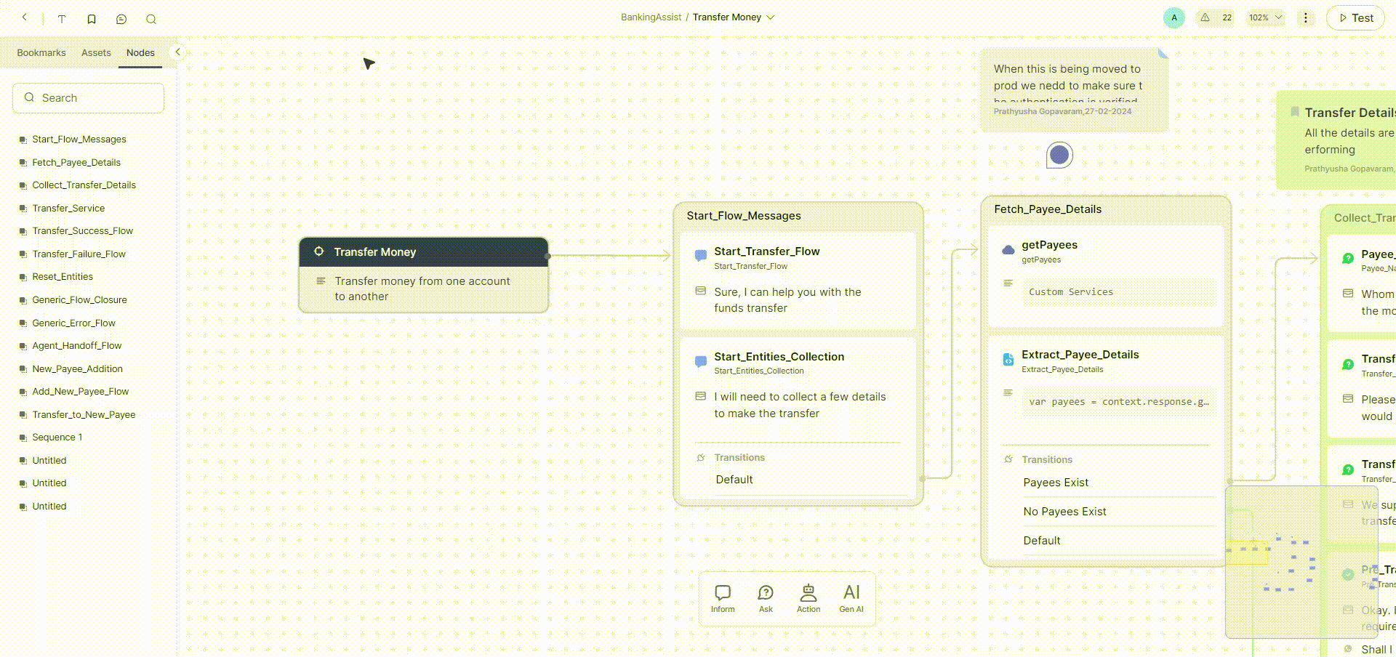
Task: Click the Test button
Action: click(1355, 18)
